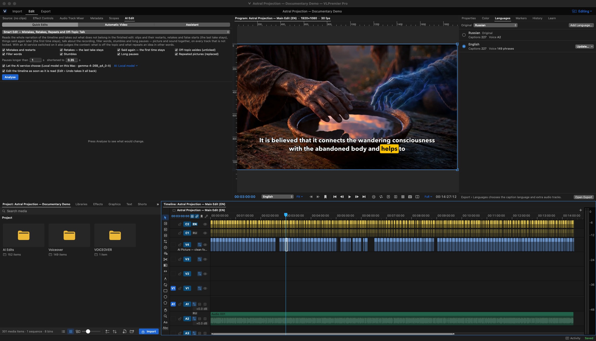
Task: Select the Russian language radio button
Action: tap(464, 35)
